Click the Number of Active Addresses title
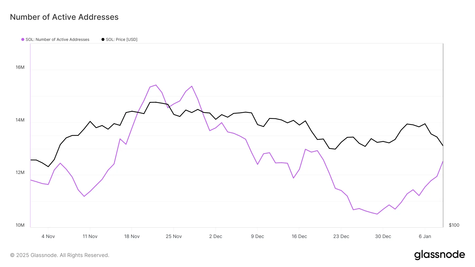Screen dimensions: 475x267 [x=64, y=17]
